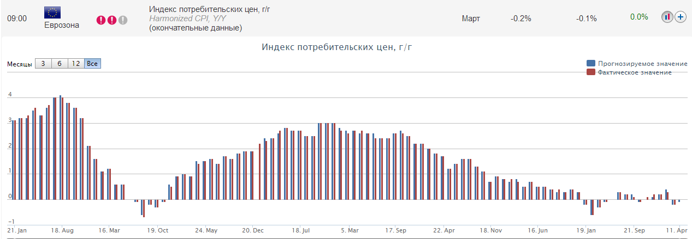This screenshot has height=239, width=692.
Task: Click the red actual-value legend swatch
Action: tap(590, 72)
